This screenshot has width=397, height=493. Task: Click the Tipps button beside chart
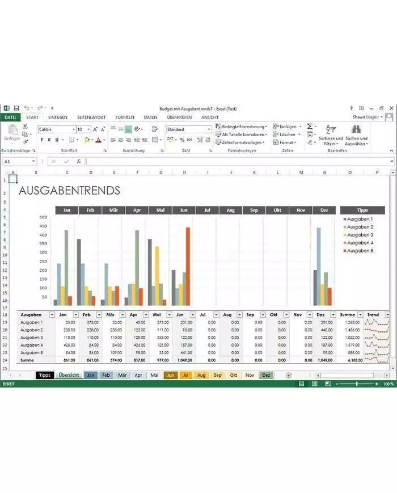click(362, 210)
